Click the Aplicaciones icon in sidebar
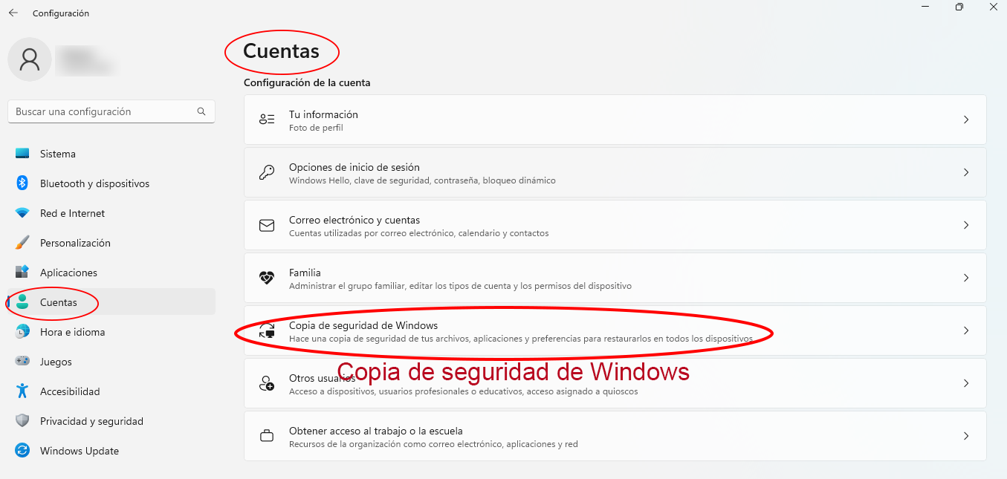The width and height of the screenshot is (1007, 479). click(22, 273)
